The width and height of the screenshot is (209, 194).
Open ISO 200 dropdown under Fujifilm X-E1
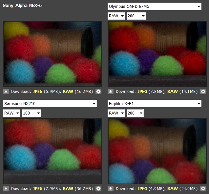point(135,113)
